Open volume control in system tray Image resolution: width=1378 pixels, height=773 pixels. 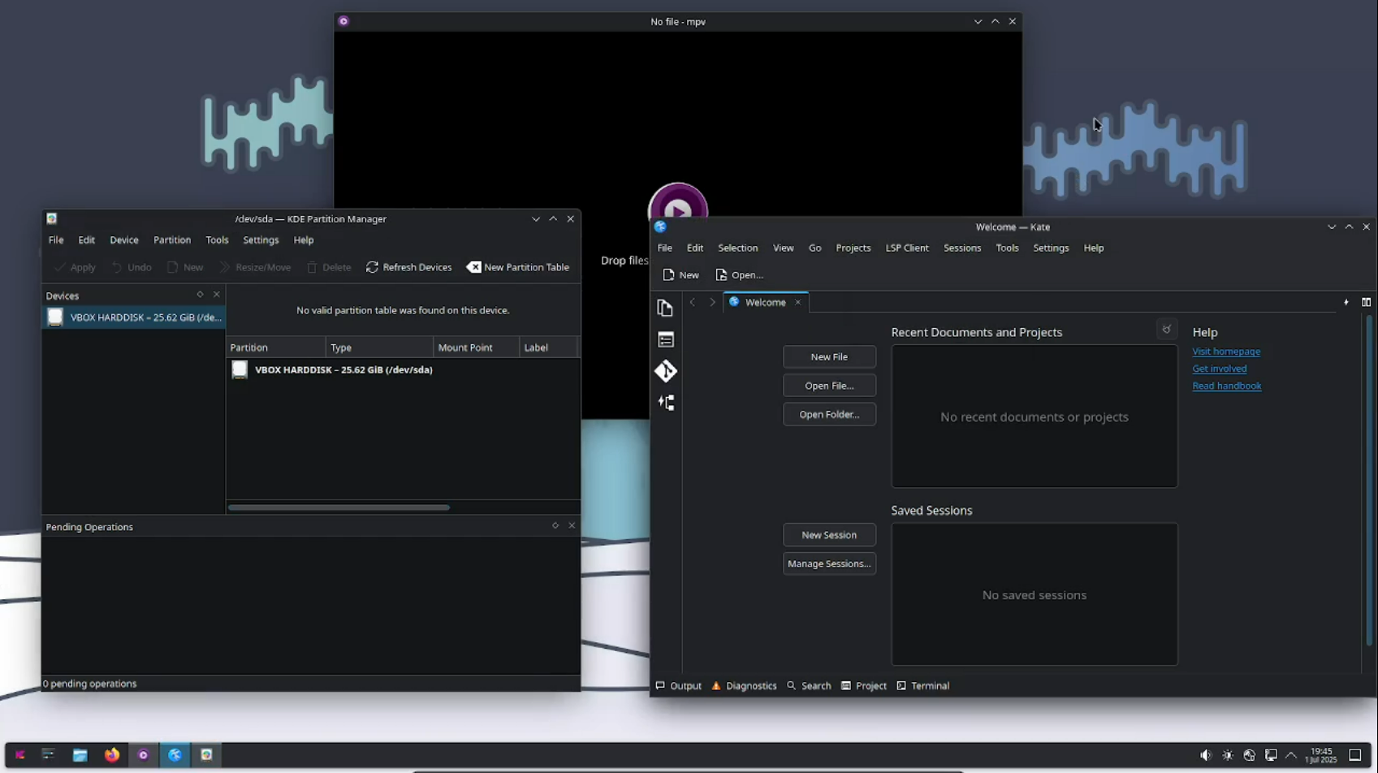click(1206, 756)
